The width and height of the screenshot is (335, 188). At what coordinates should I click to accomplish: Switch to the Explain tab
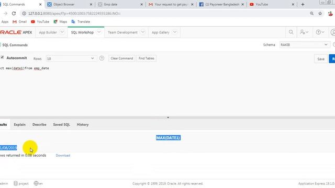[20, 124]
